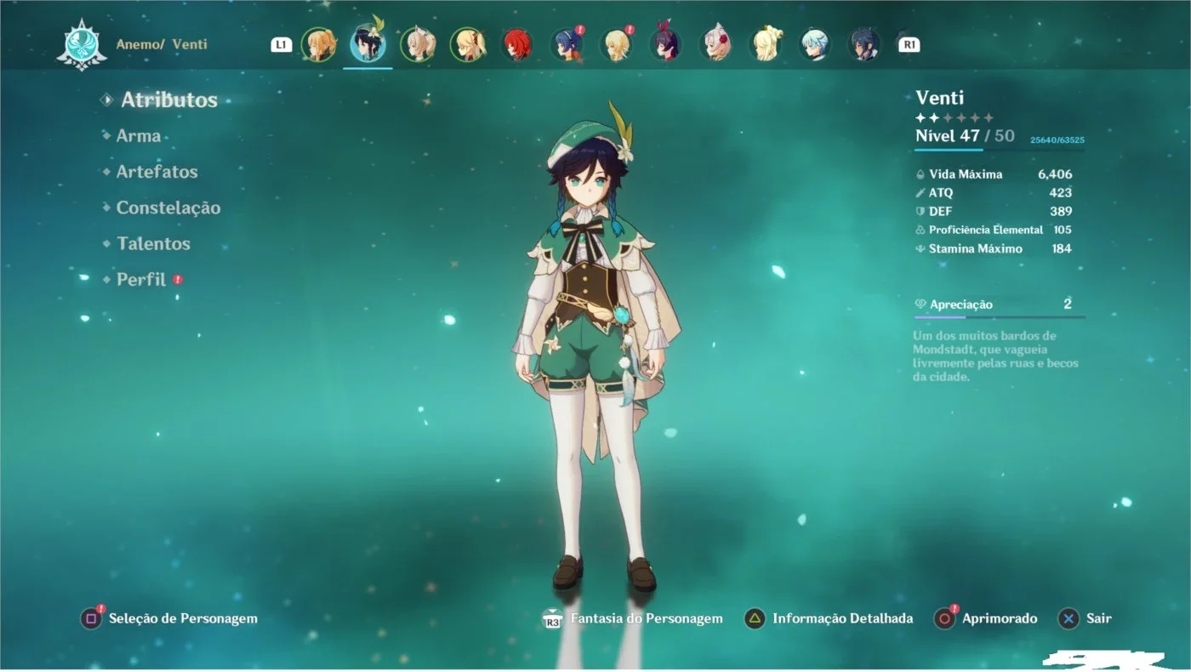Select the blond braided character portrait next to L1

click(x=318, y=44)
